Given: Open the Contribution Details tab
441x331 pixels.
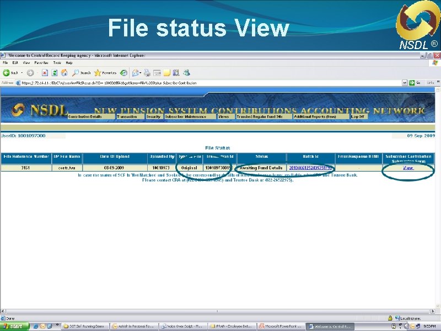Looking at the screenshot, I should pyautogui.click(x=92, y=116).
